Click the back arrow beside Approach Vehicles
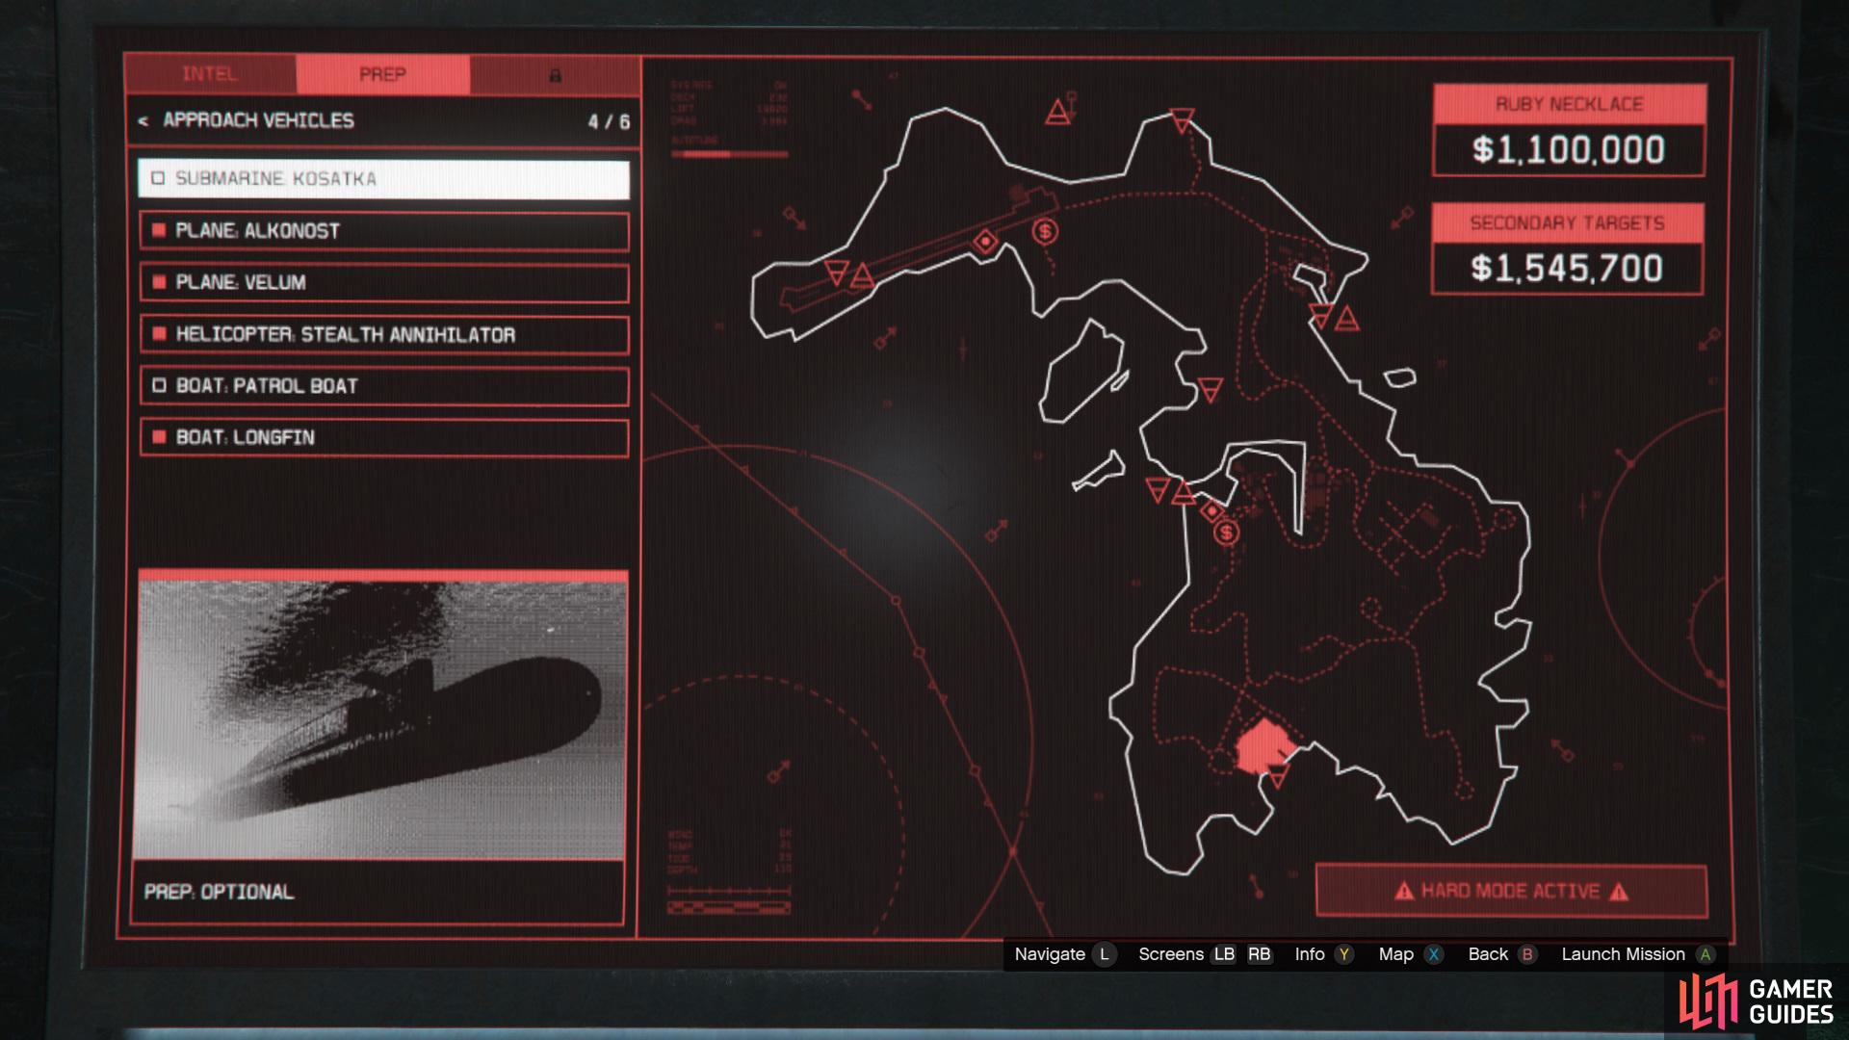Screen dimensions: 1849x1040 click(143, 120)
